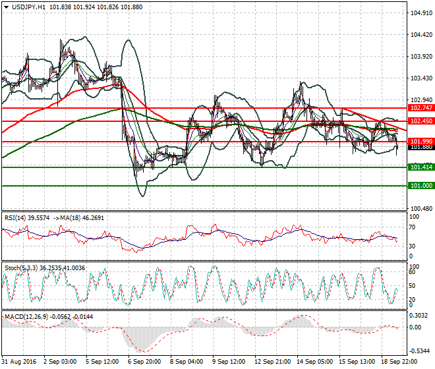This screenshot has height=369, width=435.
Task: Click the RSI 70 level scale value
Action: 412,227
